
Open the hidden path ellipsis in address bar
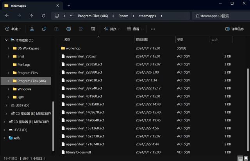tap(72, 16)
